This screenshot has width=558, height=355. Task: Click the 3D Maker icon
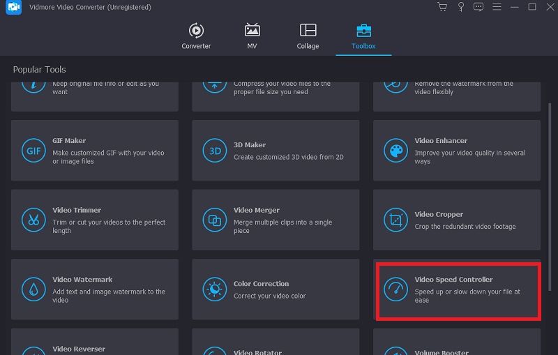tap(215, 150)
